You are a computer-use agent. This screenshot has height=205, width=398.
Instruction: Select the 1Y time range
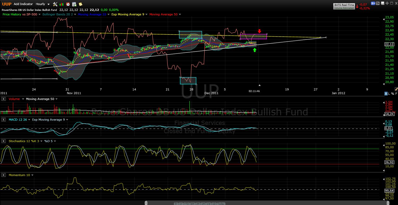pos(181,204)
